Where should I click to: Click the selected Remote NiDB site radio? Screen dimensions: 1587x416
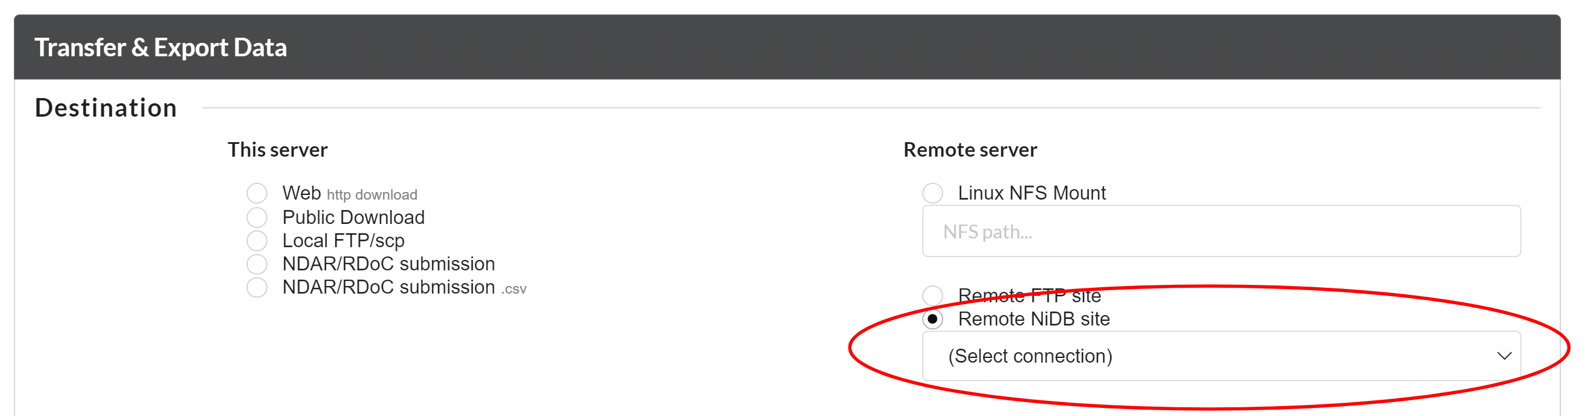[x=932, y=319]
